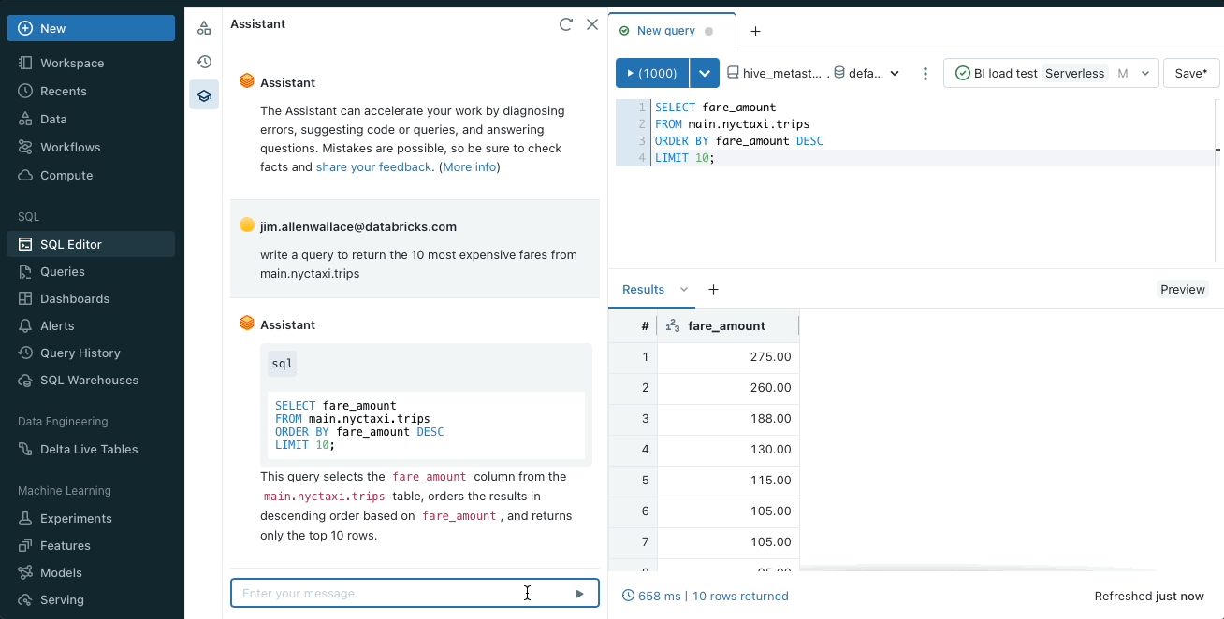Save the current query

1190,73
